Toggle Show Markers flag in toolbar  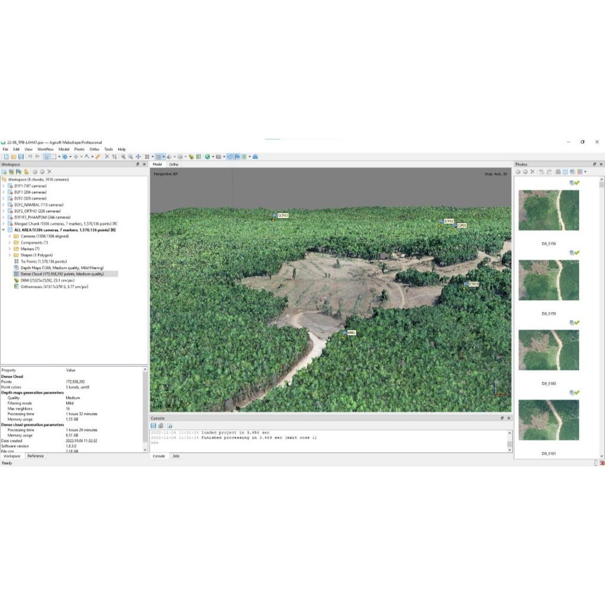tap(237, 157)
